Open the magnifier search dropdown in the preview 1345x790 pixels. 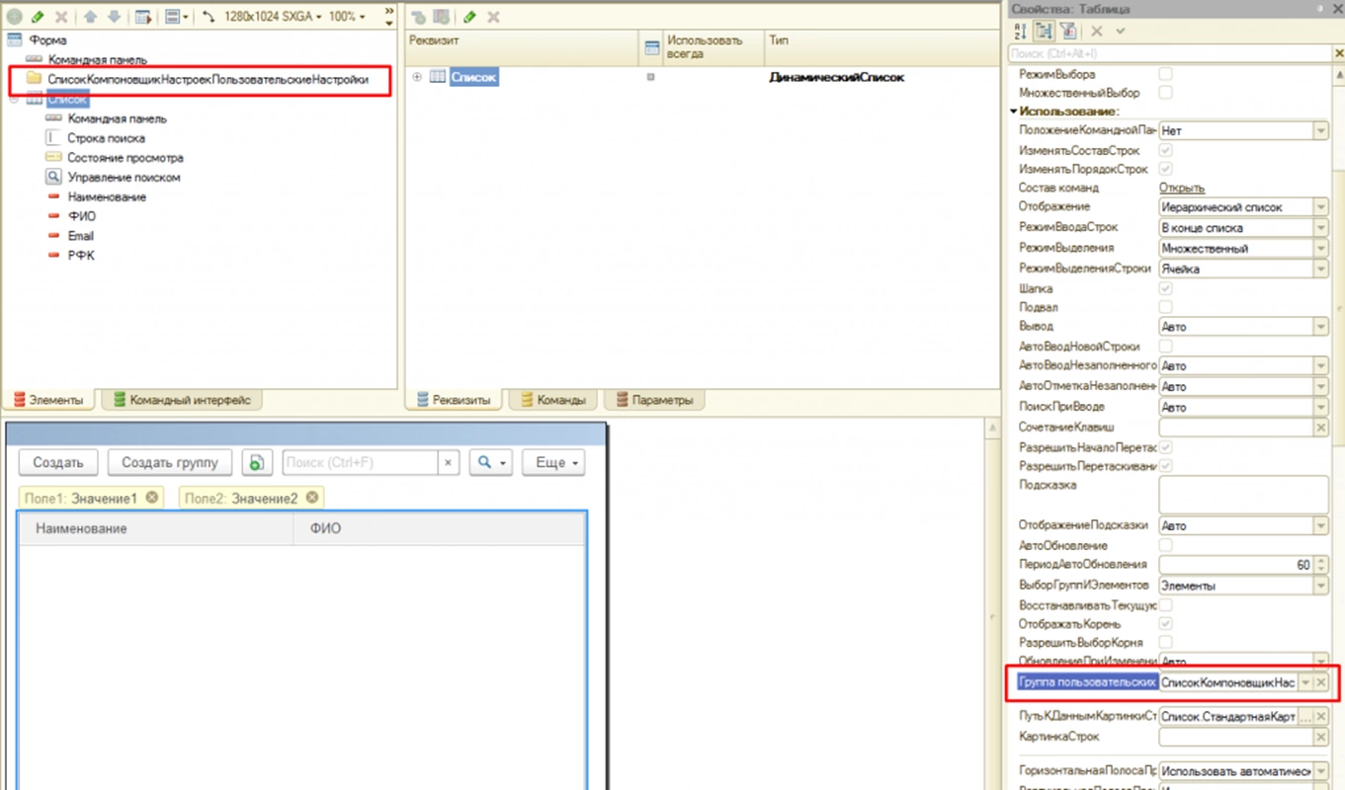[491, 462]
